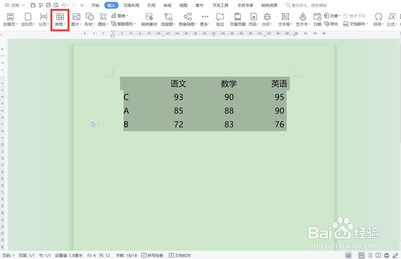Open the View (视图) tab
The height and width of the screenshot is (259, 401).
point(183,5)
